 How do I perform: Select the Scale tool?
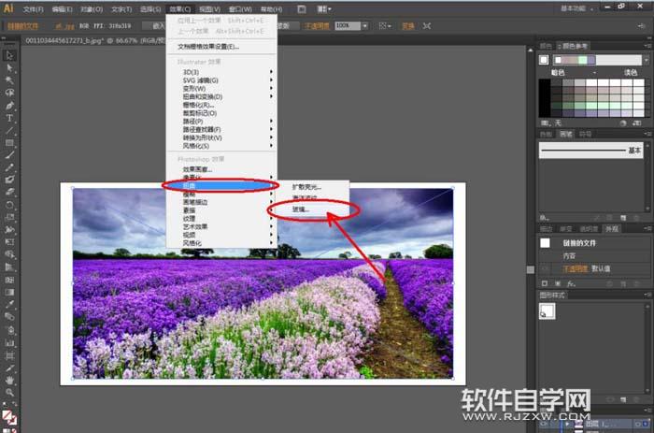(x=9, y=217)
